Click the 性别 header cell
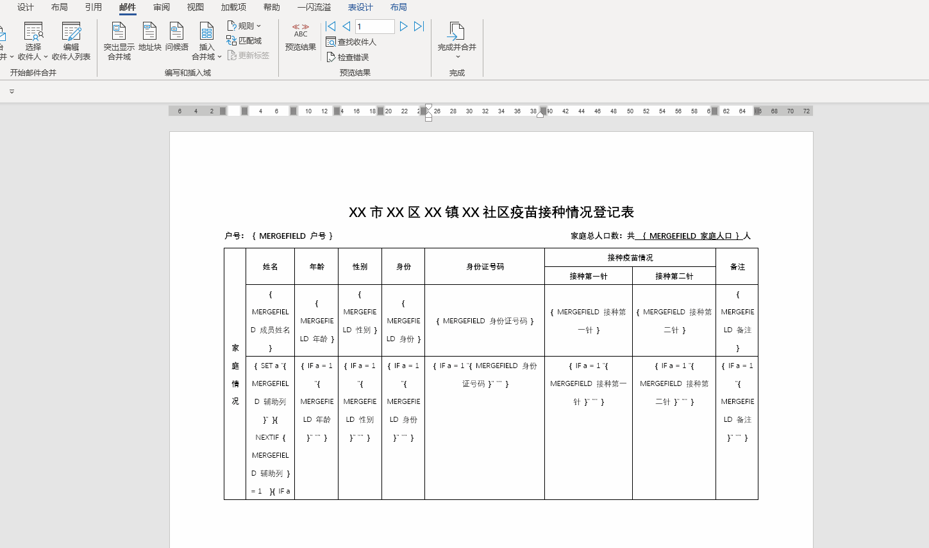This screenshot has width=929, height=548. pos(360,266)
